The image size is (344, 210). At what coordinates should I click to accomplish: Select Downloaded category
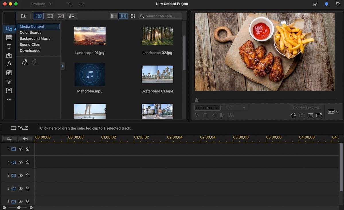[30, 51]
